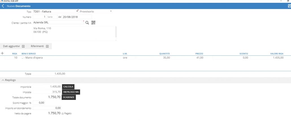This screenshot has width=291, height=121.
Task: Edit client field Azienda SRL
Action: coord(58,23)
